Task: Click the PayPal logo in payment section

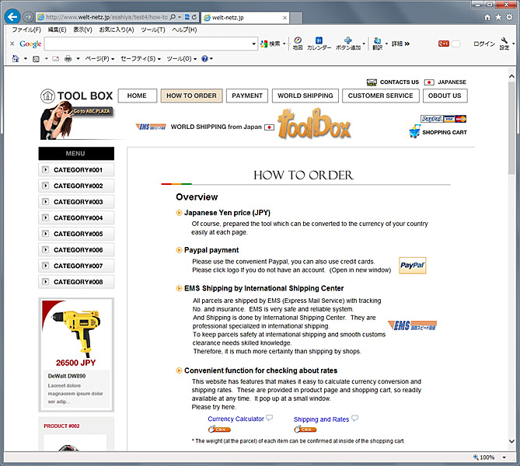Action: click(x=412, y=266)
